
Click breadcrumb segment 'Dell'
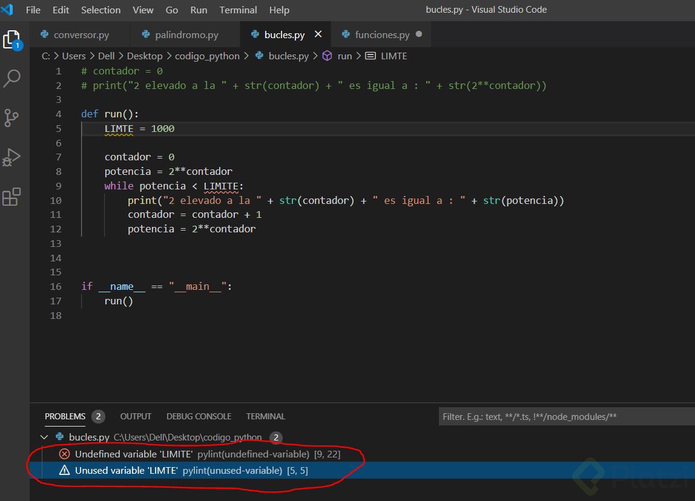click(106, 56)
